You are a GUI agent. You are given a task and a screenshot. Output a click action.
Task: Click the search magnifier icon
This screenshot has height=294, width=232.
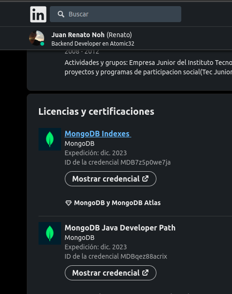(61, 14)
